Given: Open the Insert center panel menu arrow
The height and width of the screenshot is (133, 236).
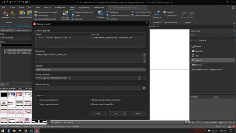Looking at the screenshot, I should coord(231,31).
